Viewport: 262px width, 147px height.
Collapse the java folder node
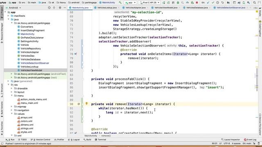[x=8, y=19]
